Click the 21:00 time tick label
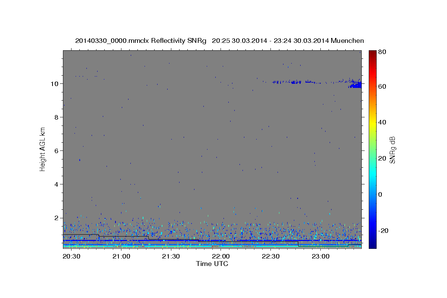447x298 pixels. (121, 257)
